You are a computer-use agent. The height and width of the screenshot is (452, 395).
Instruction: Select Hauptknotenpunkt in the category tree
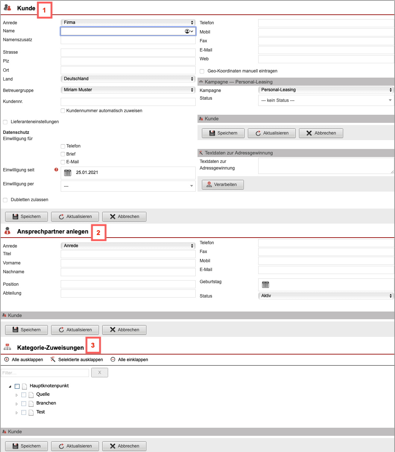click(x=17, y=386)
